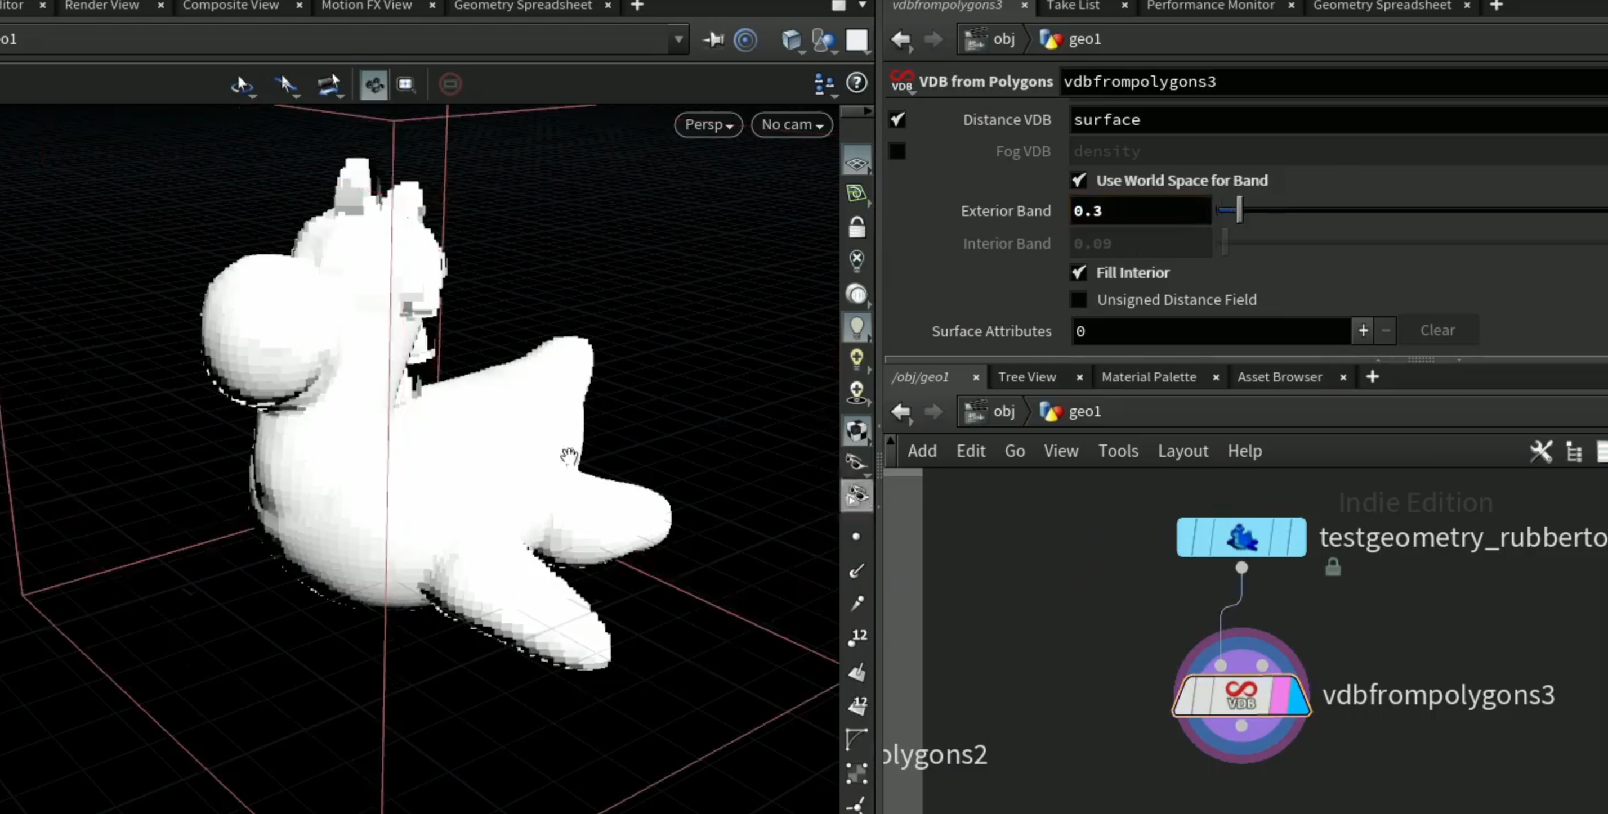Open the network editor wrench tools icon
Viewport: 1608px width, 814px height.
1540,451
